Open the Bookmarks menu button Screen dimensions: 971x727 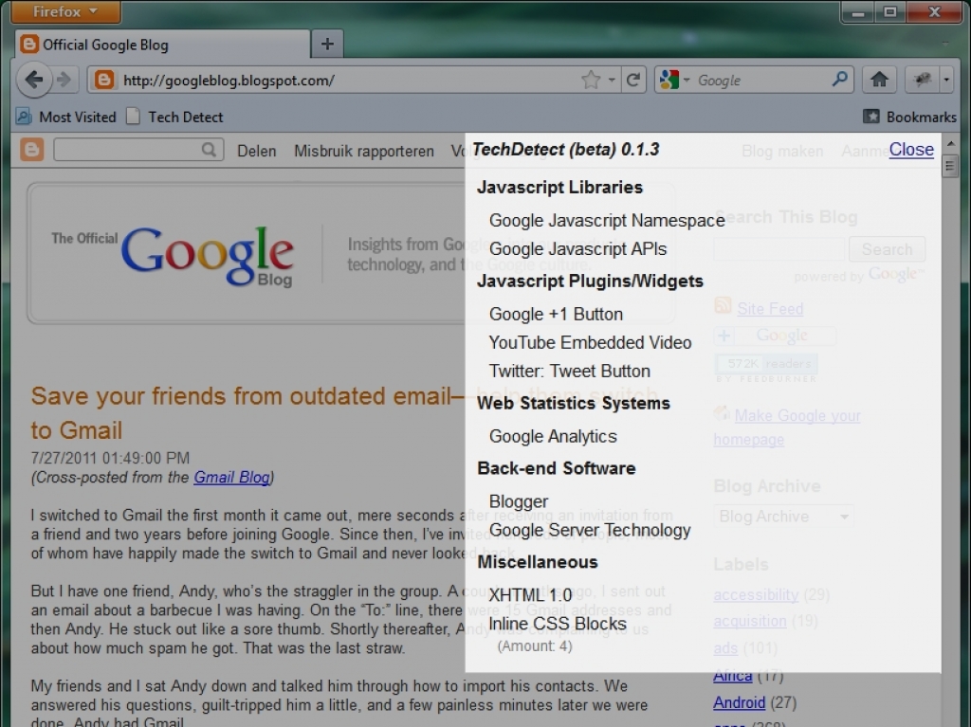[909, 117]
